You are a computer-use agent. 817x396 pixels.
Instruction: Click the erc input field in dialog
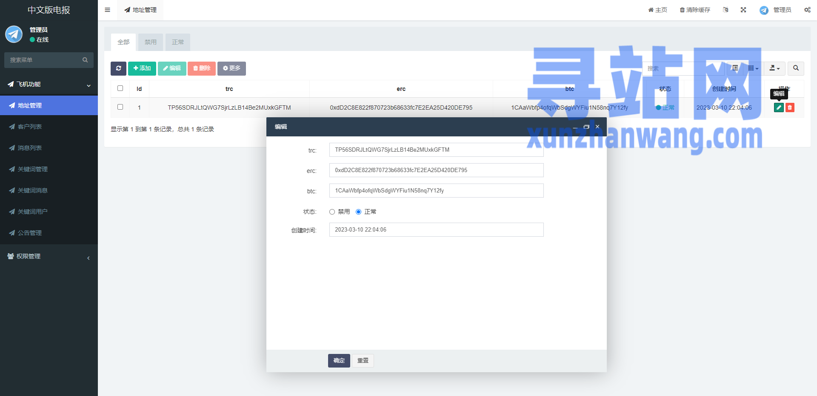[x=436, y=170]
